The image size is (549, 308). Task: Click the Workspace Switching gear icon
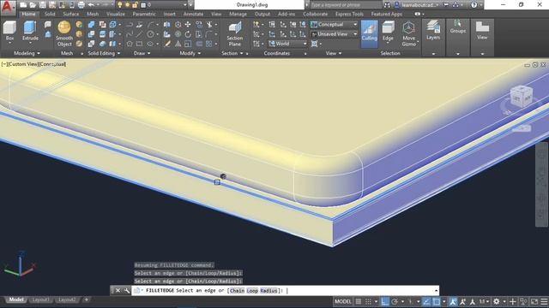pyautogui.click(x=497, y=302)
